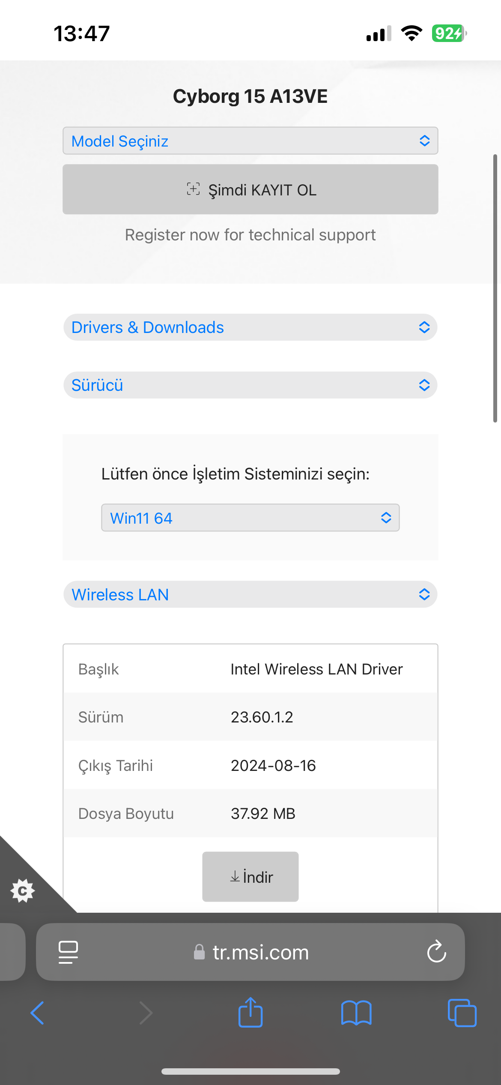
Task: Open Safari bookmarks book icon
Action: click(x=356, y=1013)
